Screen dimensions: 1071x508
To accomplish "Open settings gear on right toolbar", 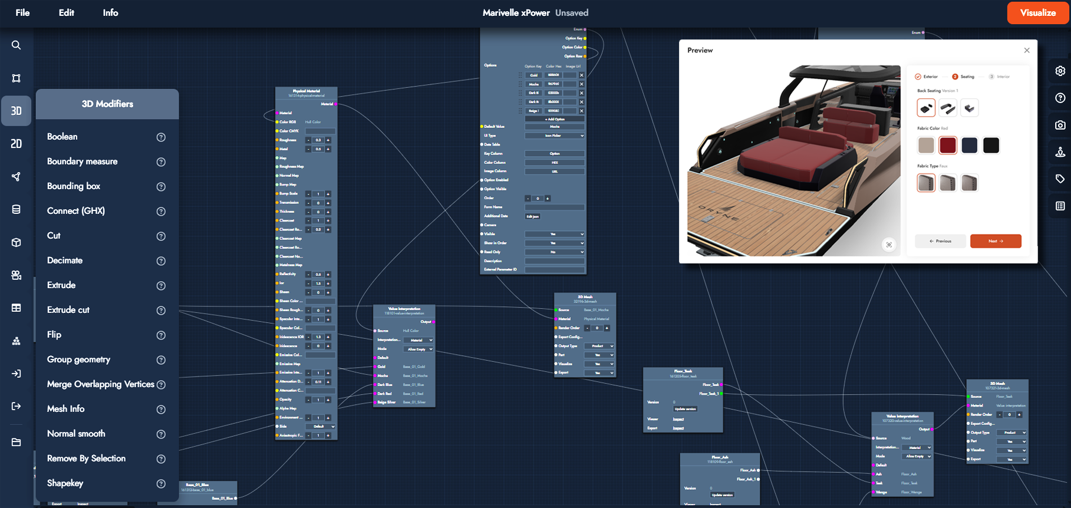I will (1060, 71).
